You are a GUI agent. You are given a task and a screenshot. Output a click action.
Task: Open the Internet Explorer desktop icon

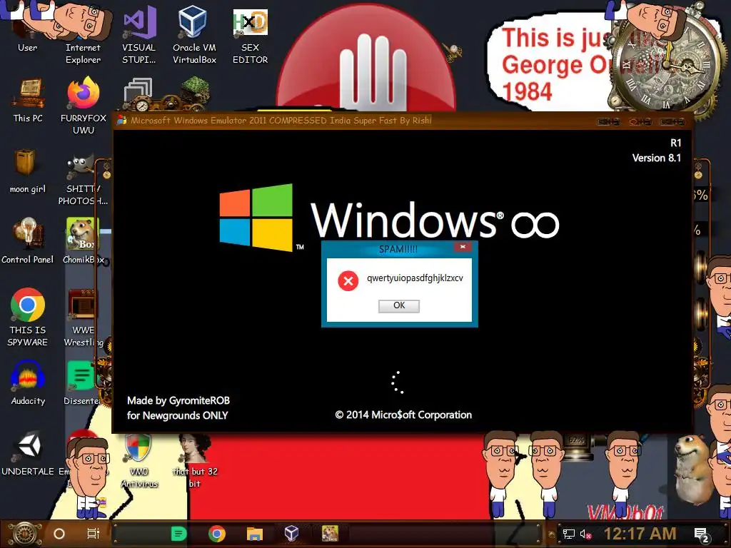click(x=83, y=34)
